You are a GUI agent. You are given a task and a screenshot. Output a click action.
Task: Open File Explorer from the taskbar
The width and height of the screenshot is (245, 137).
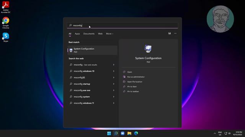129,133
